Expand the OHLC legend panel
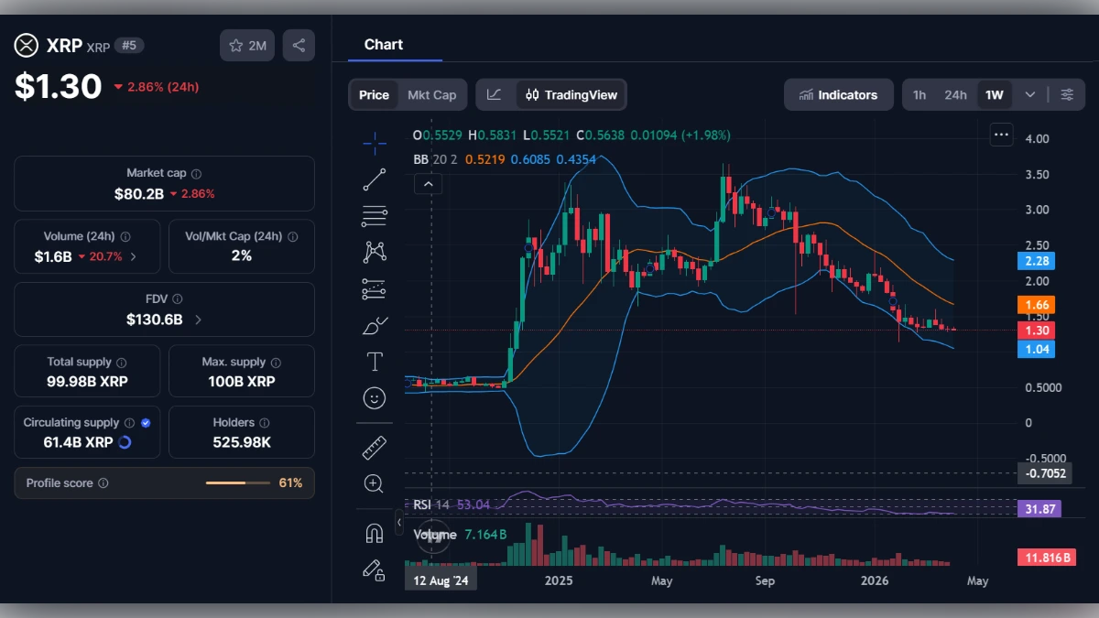The width and height of the screenshot is (1099, 618). click(429, 183)
